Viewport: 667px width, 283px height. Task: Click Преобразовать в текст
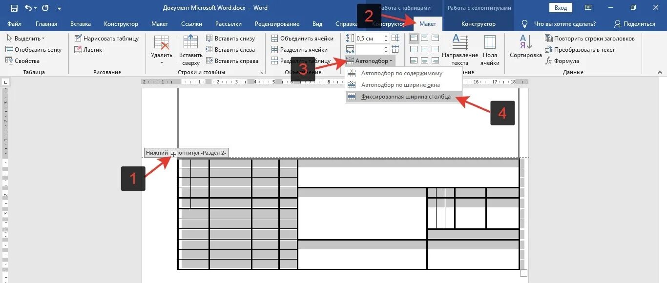(x=580, y=50)
